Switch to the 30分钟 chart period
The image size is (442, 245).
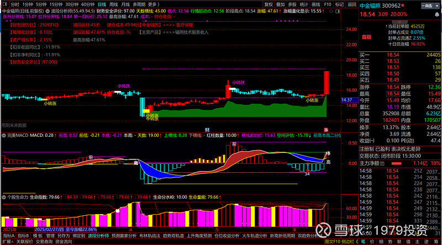pyautogui.click(x=72, y=4)
